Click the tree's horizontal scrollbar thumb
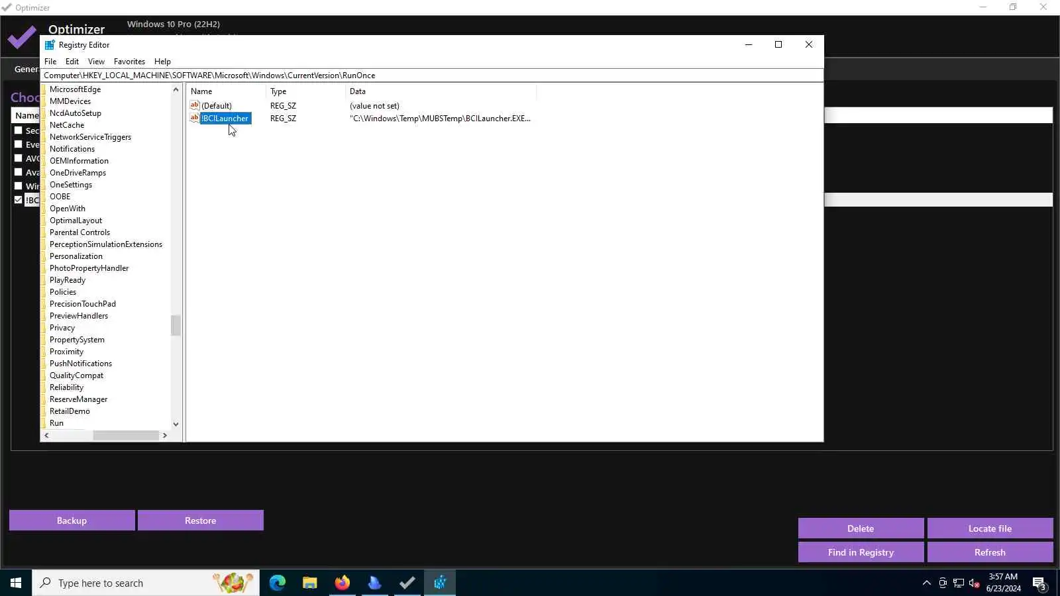Image resolution: width=1060 pixels, height=596 pixels. [x=126, y=435]
